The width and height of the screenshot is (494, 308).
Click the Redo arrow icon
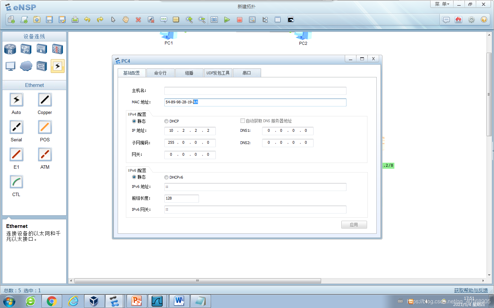(x=100, y=20)
